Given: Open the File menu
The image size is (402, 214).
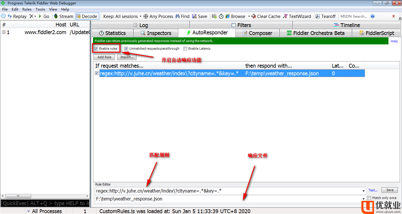Looking at the screenshot, I should coord(5,9).
